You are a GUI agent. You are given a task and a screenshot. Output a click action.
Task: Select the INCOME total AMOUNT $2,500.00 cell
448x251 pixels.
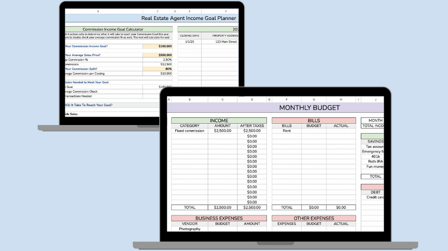point(223,207)
